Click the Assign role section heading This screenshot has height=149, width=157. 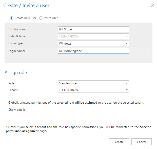(16, 72)
